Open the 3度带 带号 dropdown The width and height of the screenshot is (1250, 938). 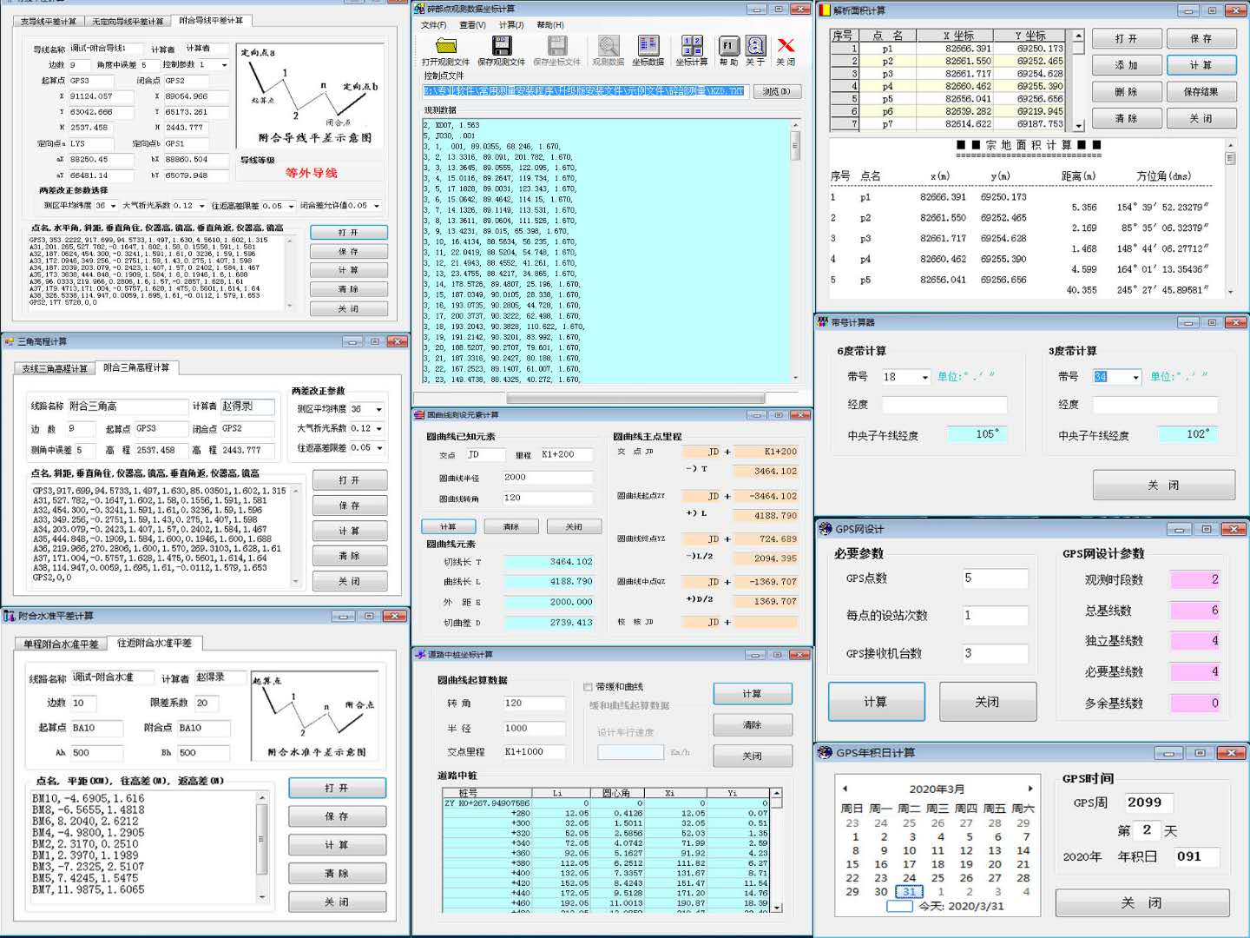tap(1135, 377)
